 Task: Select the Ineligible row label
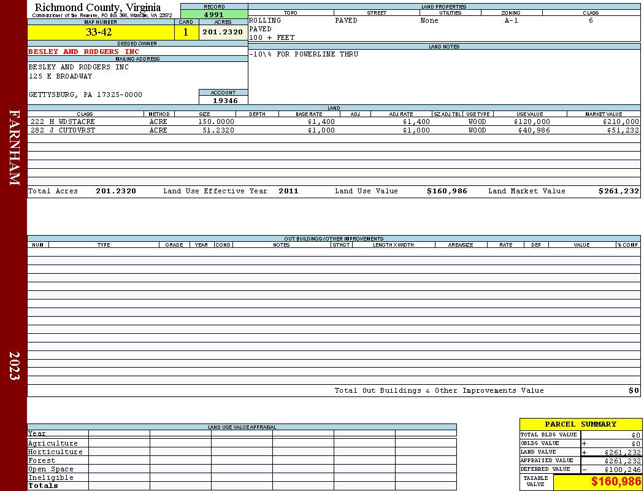pos(50,478)
